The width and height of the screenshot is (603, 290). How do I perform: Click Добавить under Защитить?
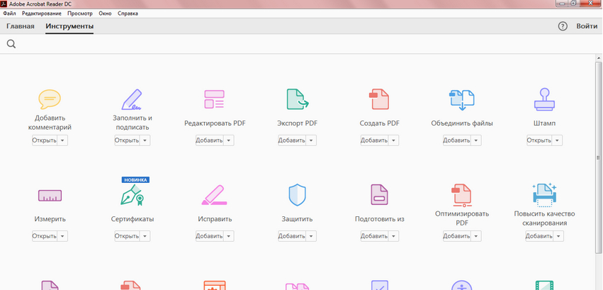click(292, 236)
